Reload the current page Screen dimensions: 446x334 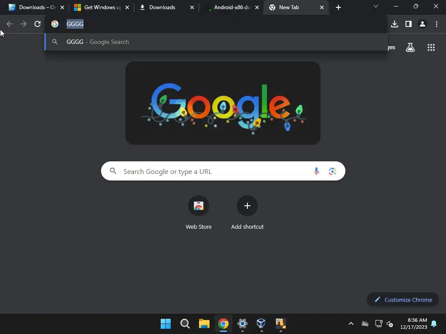pyautogui.click(x=37, y=24)
